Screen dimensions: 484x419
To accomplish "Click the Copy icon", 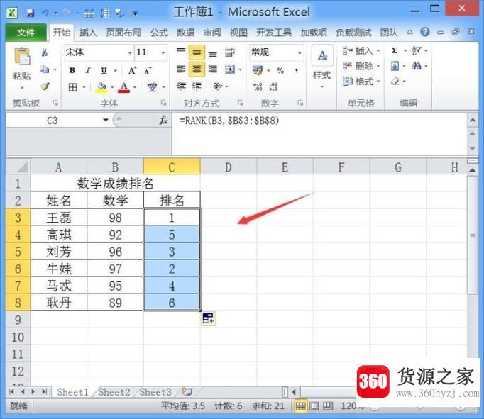I will 45,69.
